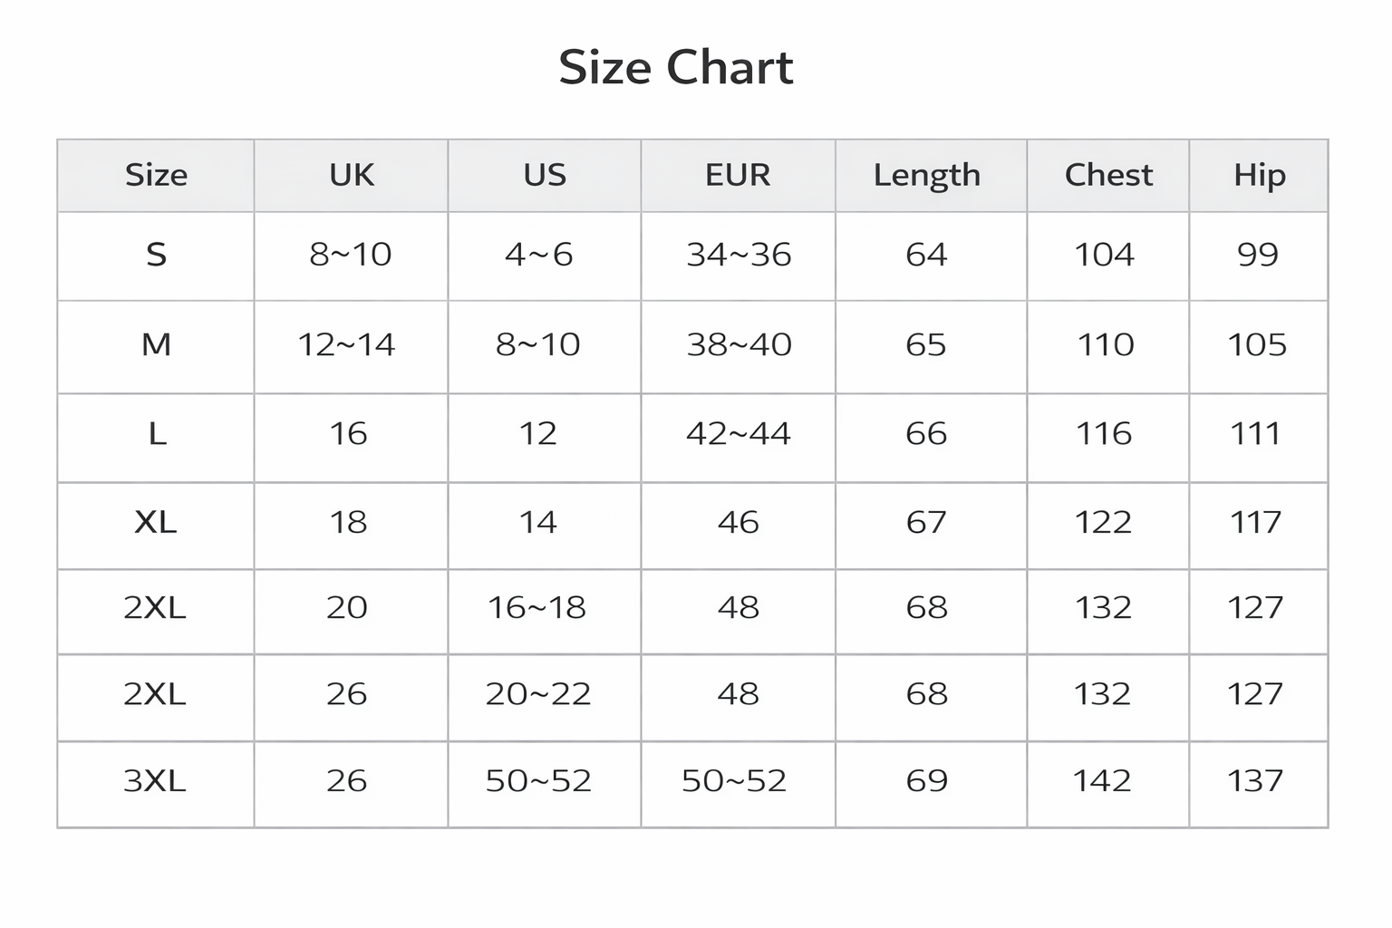Viewport: 1392px width, 928px height.
Task: Select the US 16~18 cell
Action: click(537, 607)
